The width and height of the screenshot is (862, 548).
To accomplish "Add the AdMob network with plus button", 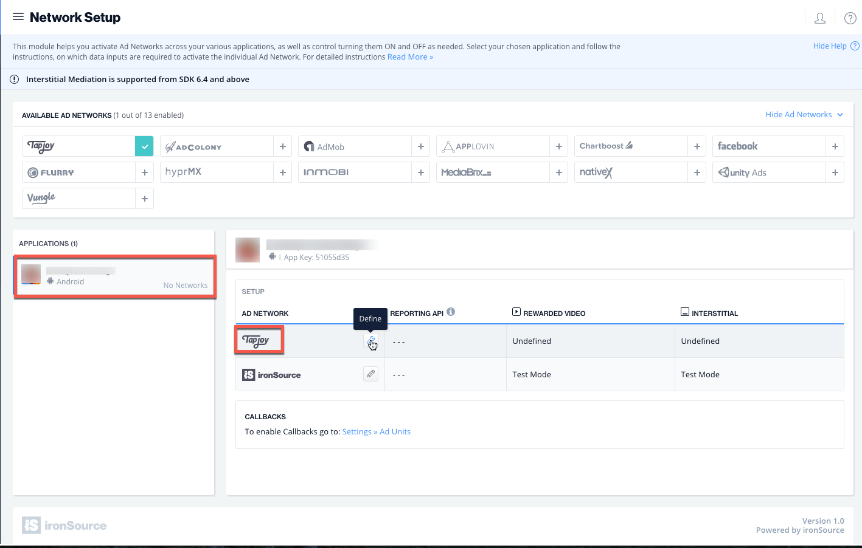I will pyautogui.click(x=420, y=146).
